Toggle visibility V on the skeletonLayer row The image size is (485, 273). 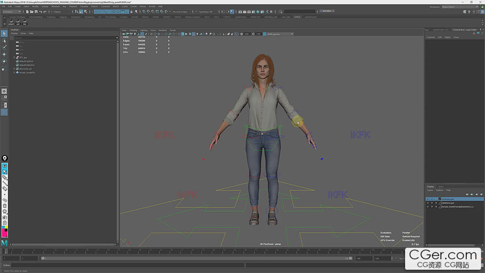point(428,202)
